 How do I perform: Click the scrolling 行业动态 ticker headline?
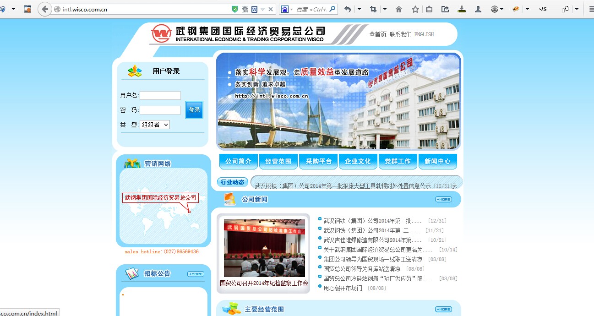[343, 186]
